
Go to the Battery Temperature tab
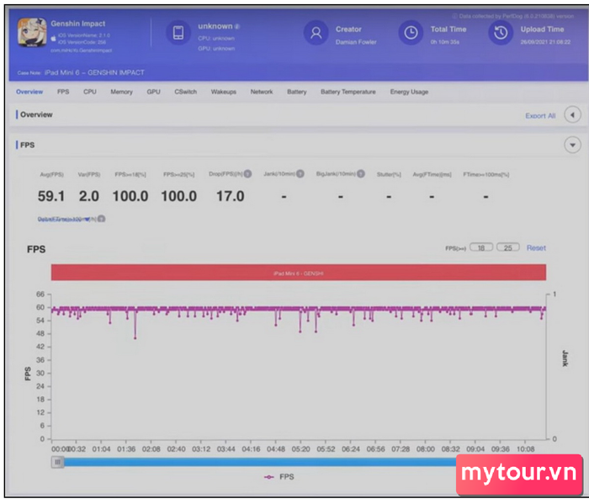click(348, 92)
